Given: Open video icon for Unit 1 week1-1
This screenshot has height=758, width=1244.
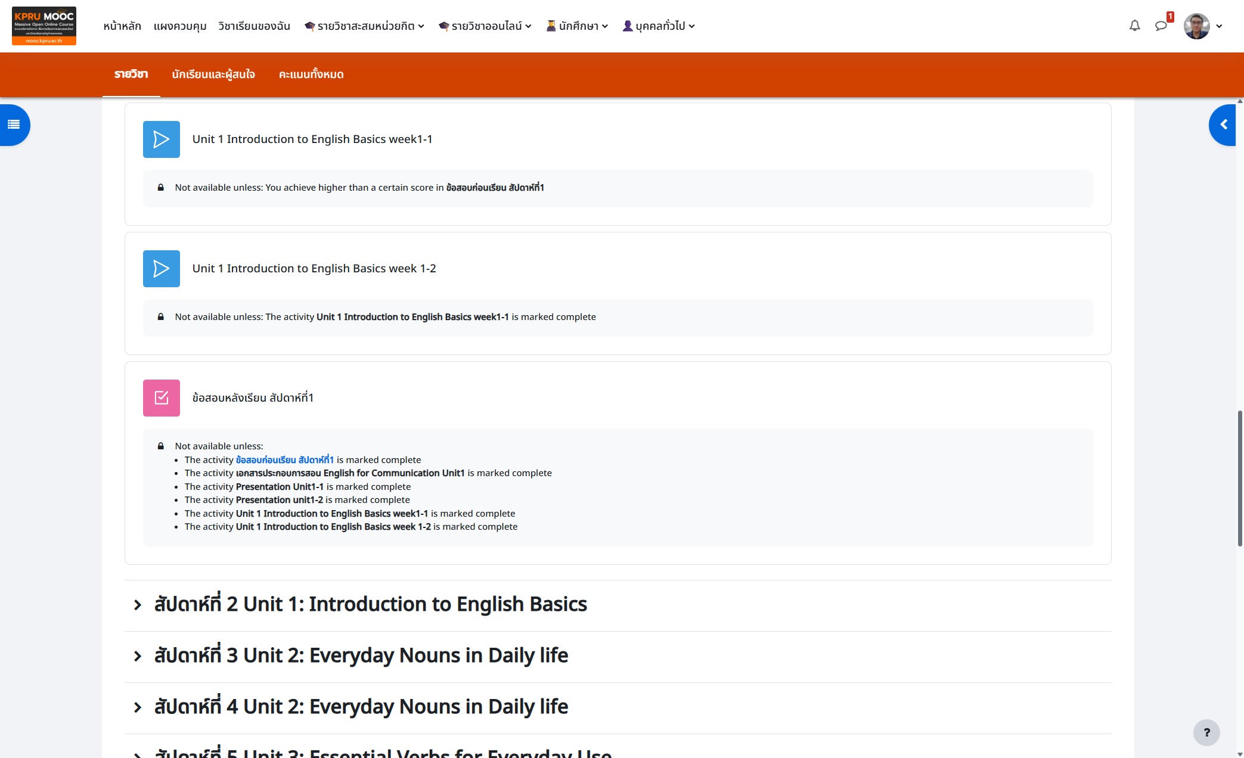Looking at the screenshot, I should 161,139.
